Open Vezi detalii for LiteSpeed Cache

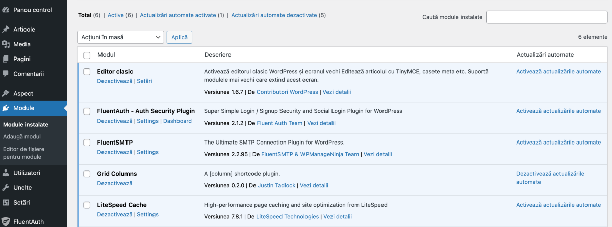coord(338,216)
